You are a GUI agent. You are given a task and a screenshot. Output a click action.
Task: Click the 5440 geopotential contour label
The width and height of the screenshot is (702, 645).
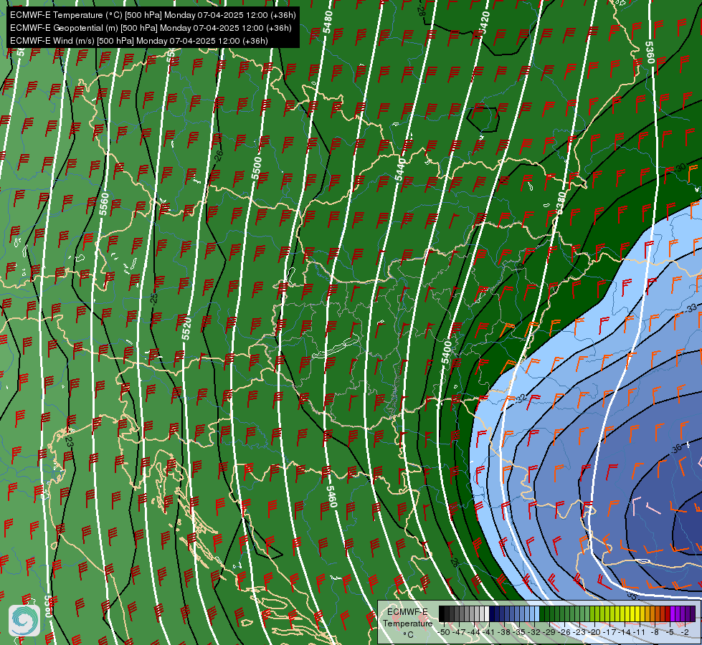click(x=400, y=169)
